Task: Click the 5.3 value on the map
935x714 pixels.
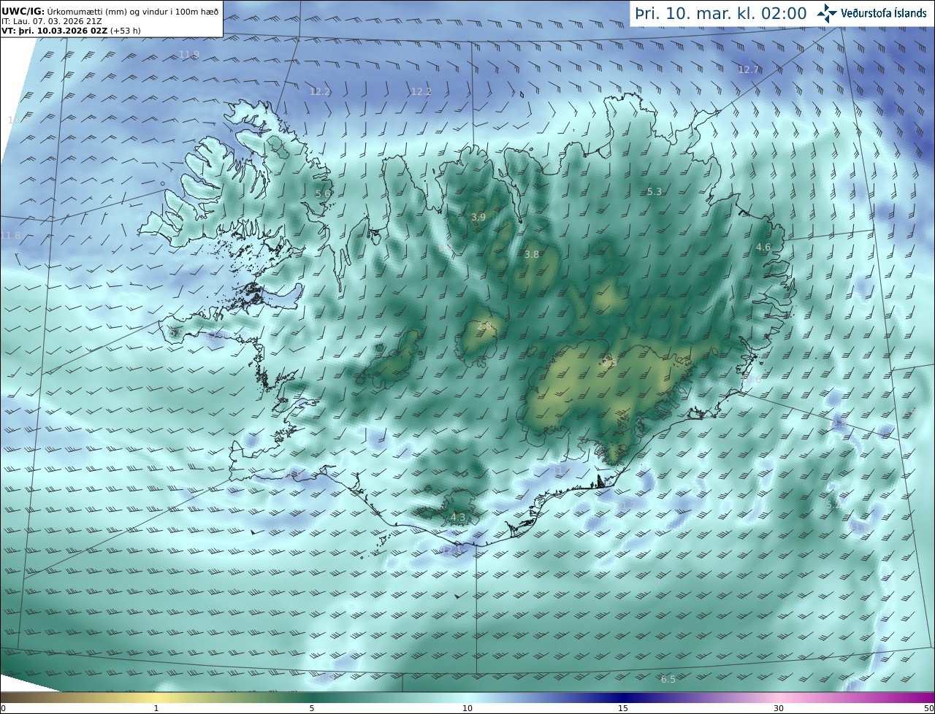Action: [x=654, y=191]
